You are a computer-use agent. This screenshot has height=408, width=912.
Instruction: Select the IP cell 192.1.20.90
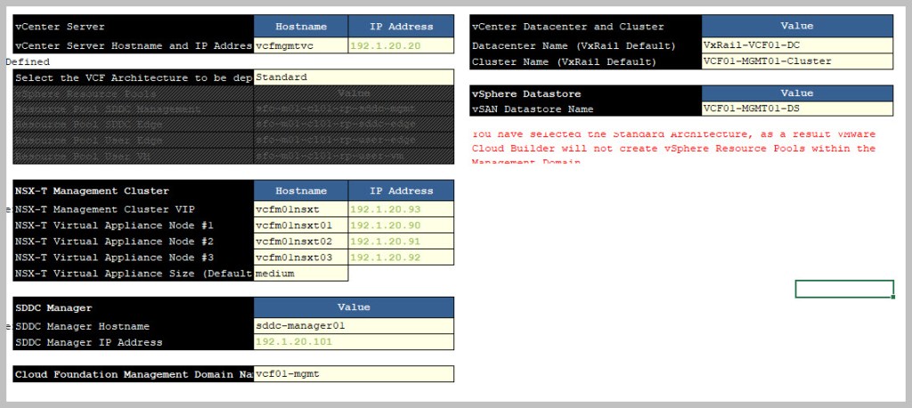(401, 225)
